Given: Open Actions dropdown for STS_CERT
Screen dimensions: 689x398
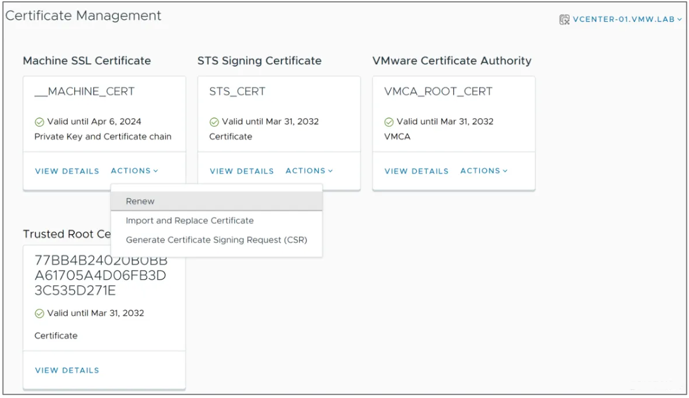Looking at the screenshot, I should 309,170.
